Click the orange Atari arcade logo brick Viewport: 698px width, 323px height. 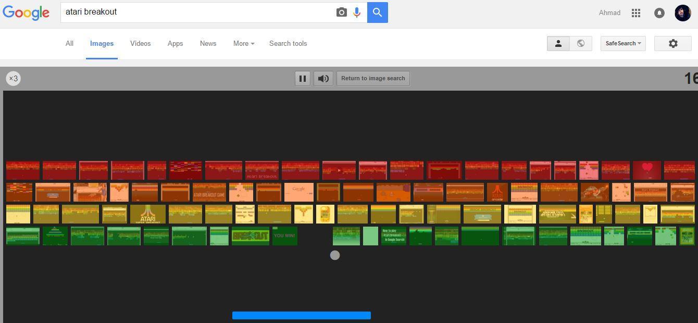coord(497,192)
